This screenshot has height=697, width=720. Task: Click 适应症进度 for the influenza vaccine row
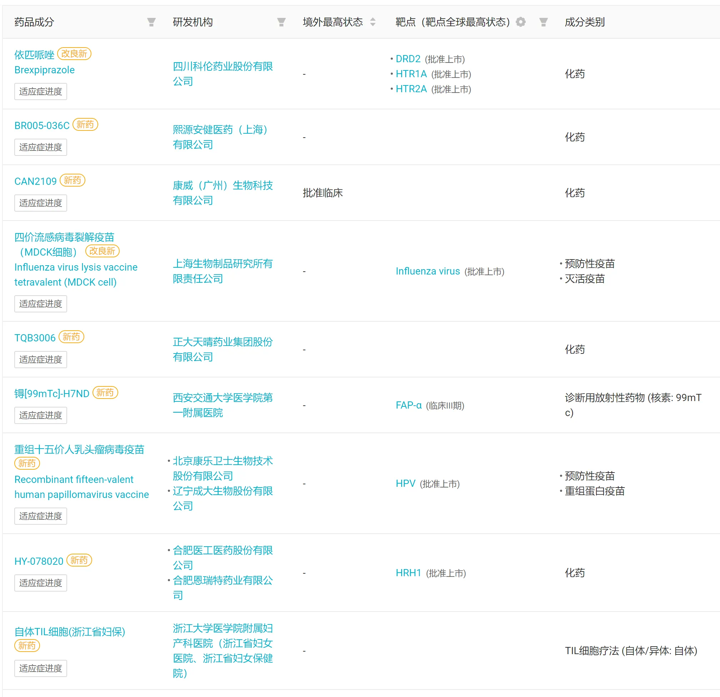coord(40,304)
